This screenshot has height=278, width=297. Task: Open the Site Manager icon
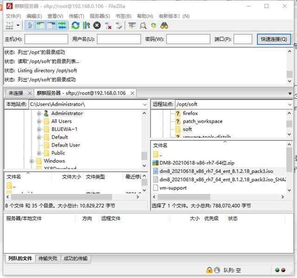pos(9,26)
